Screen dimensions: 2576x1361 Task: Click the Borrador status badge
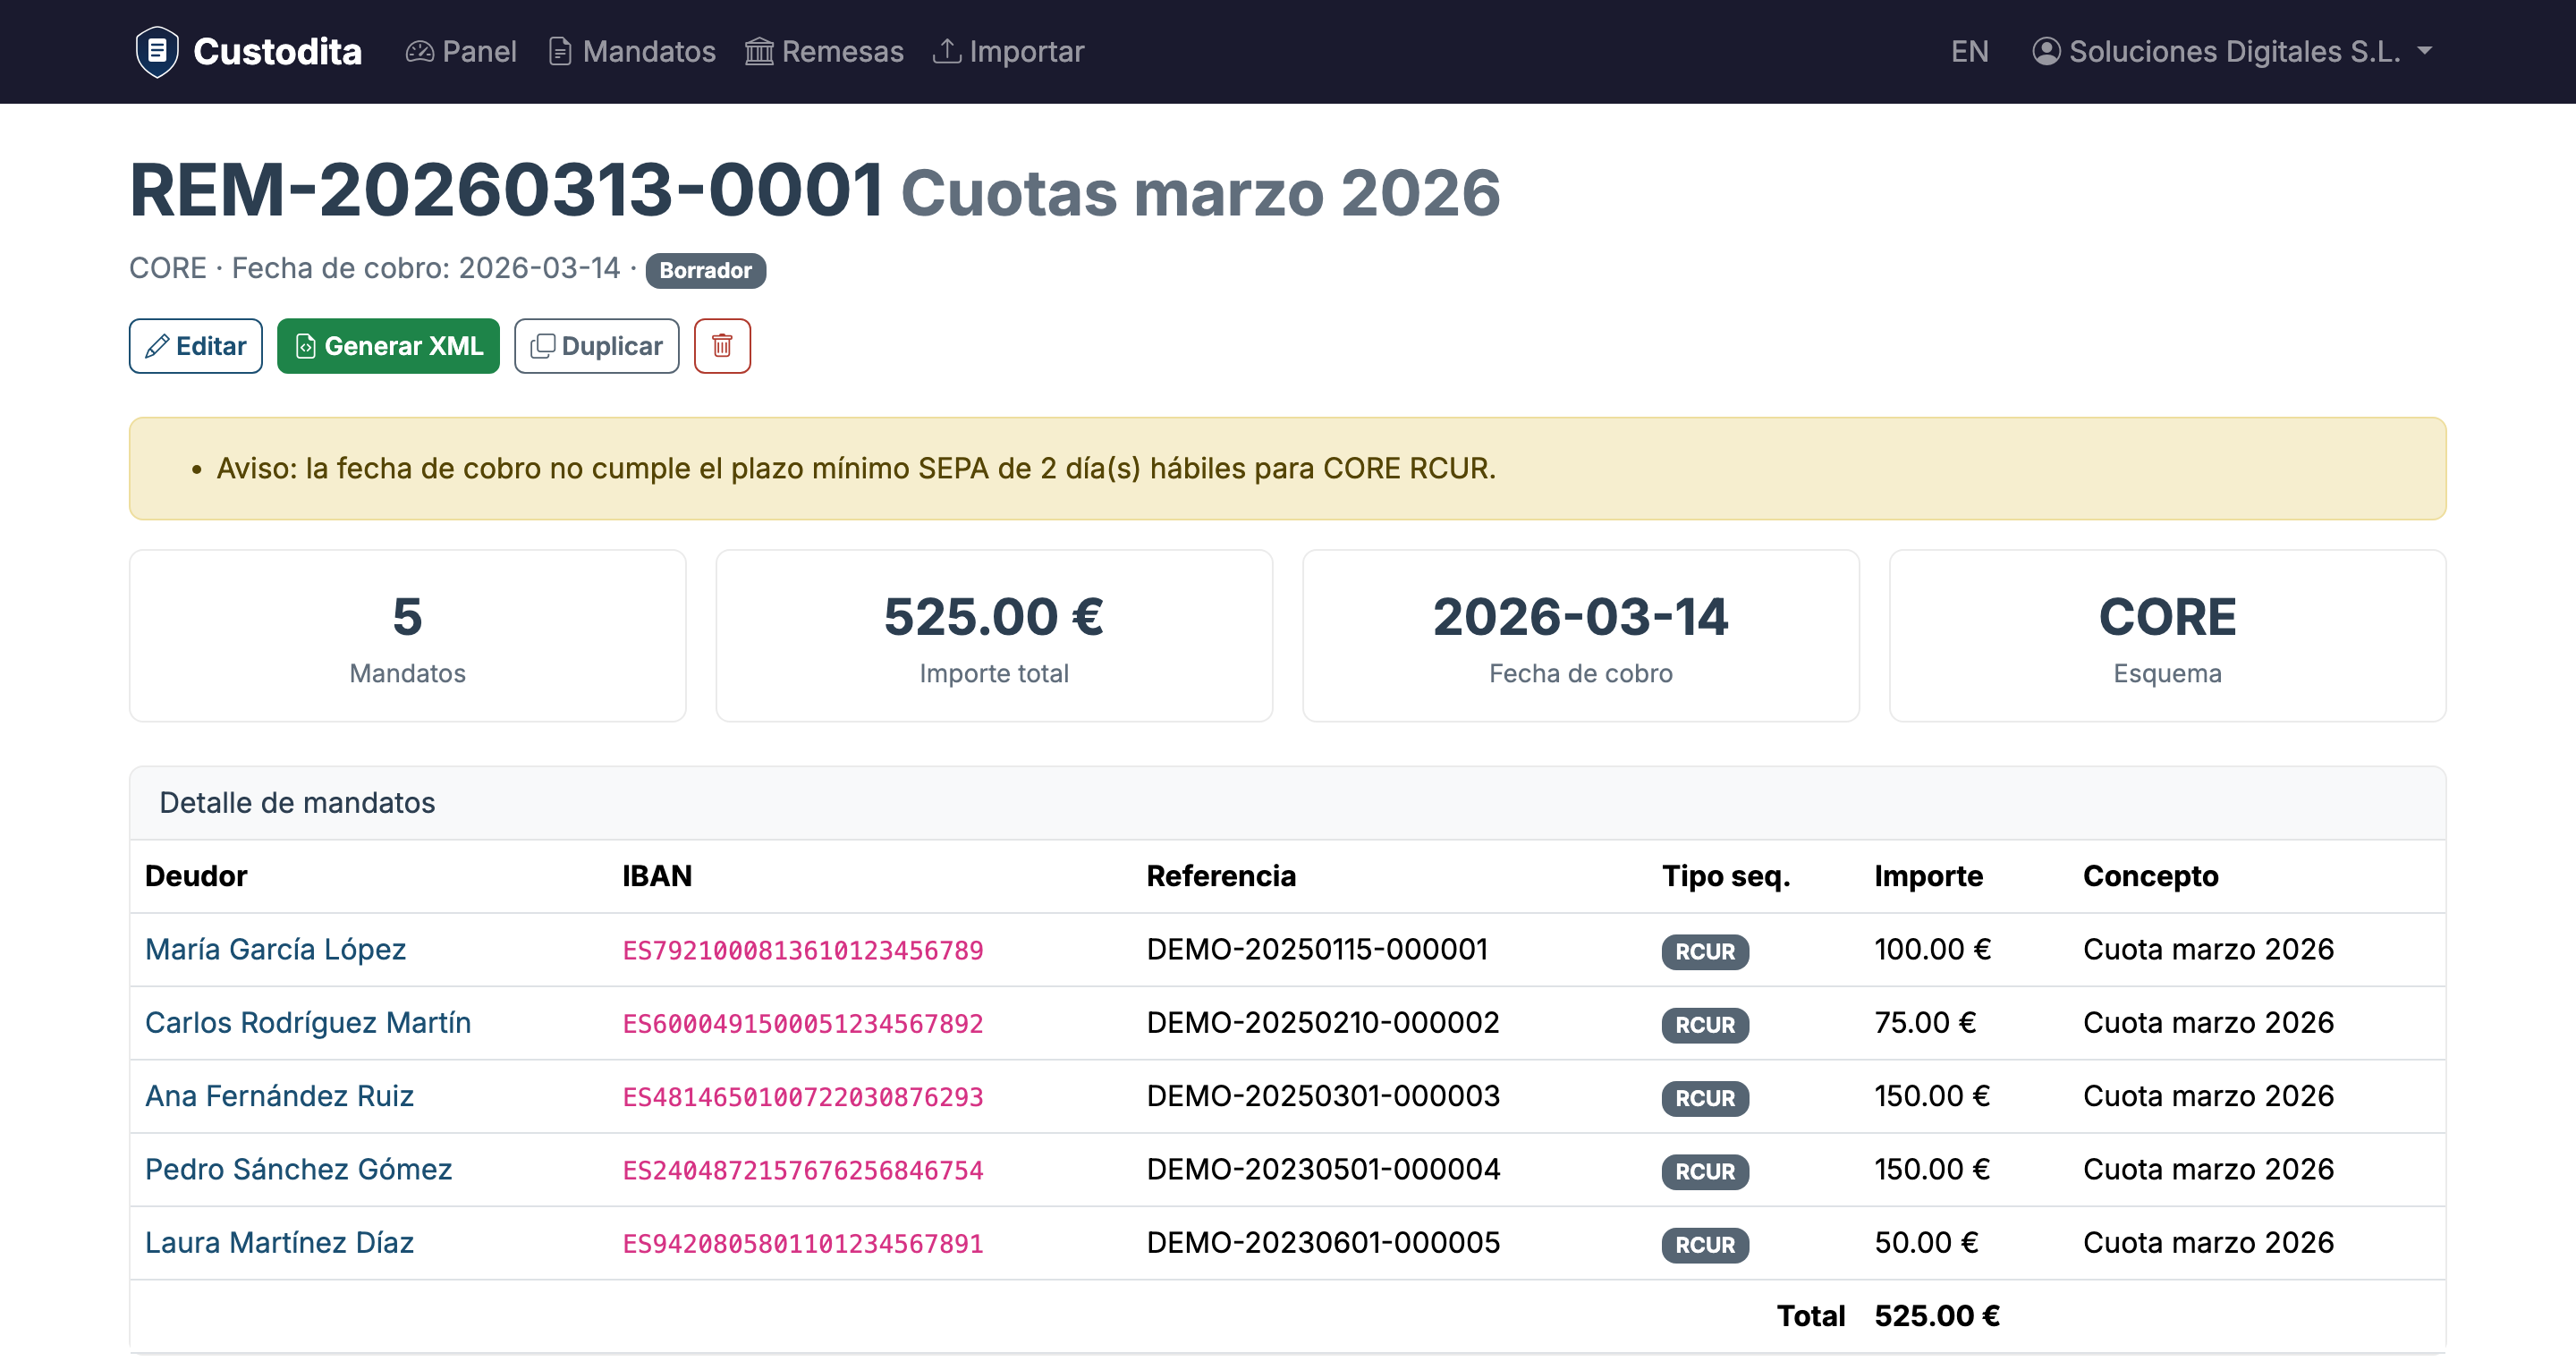pyautogui.click(x=706, y=270)
